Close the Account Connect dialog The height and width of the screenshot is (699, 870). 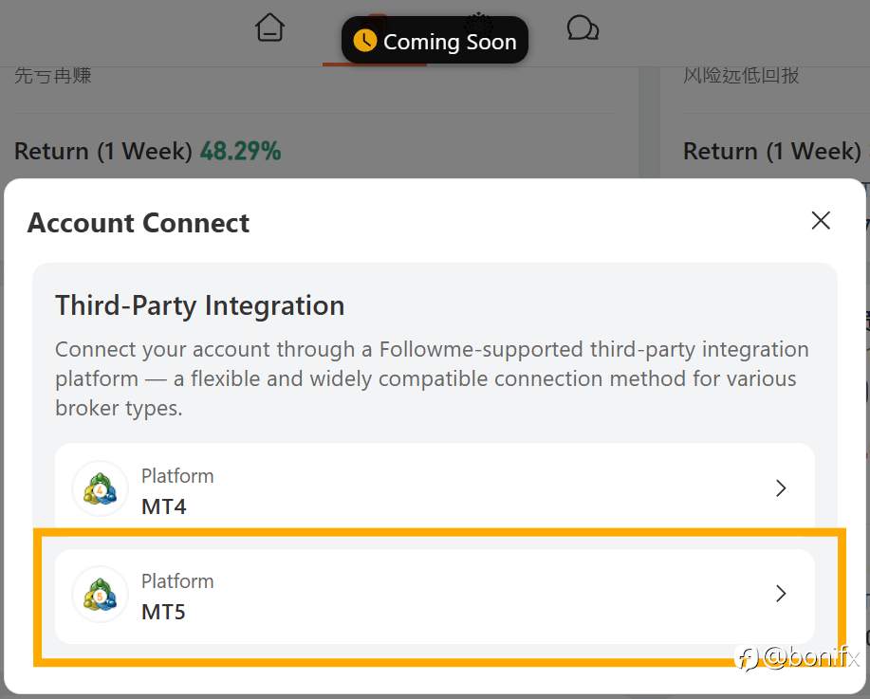click(821, 221)
